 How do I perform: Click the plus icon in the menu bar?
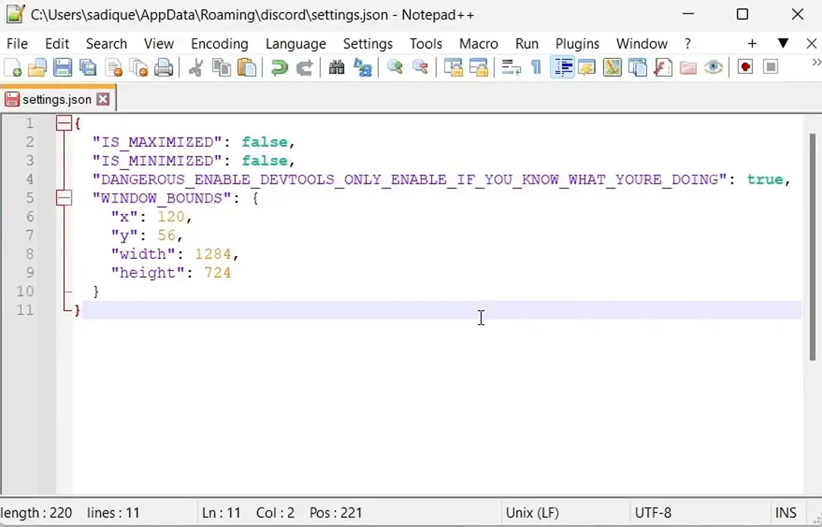click(752, 44)
